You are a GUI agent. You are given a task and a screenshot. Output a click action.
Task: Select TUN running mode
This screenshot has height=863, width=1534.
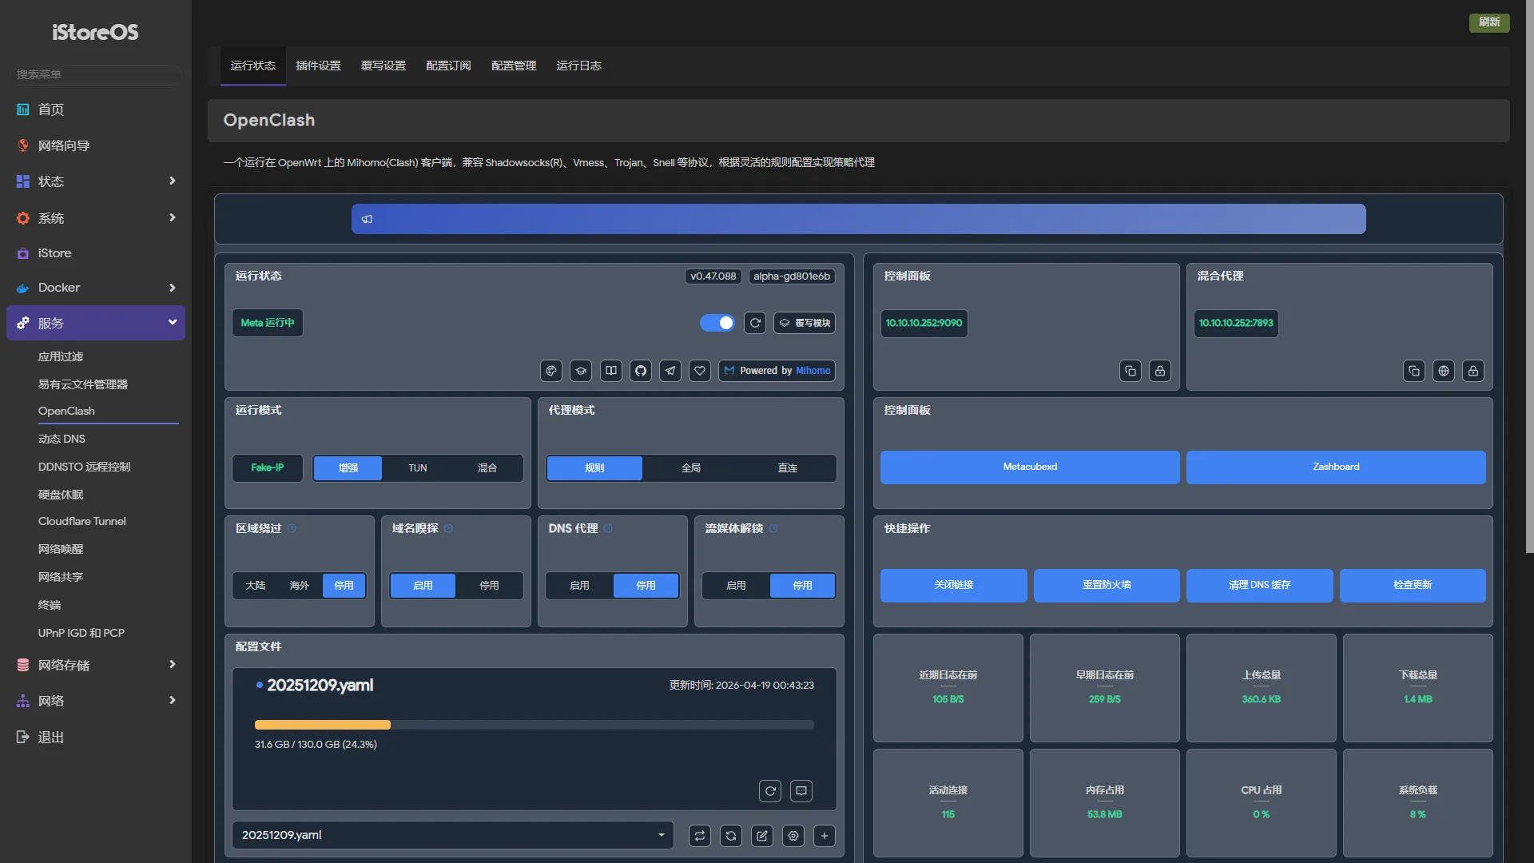pos(417,468)
